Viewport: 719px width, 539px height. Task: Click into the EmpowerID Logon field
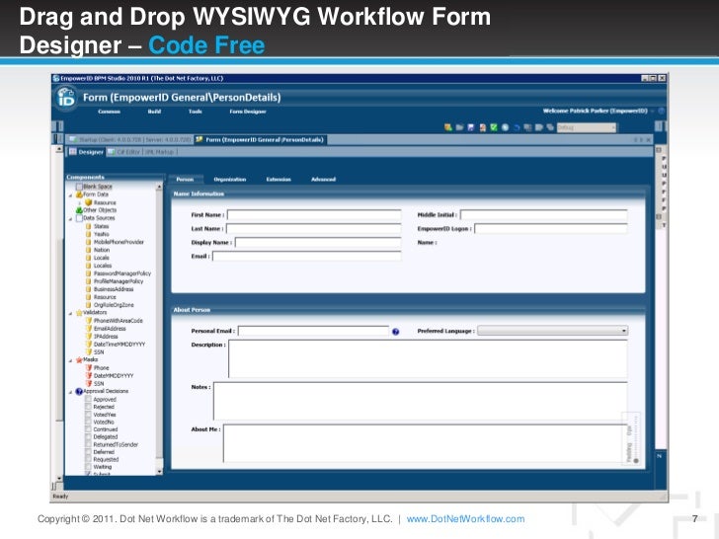[x=551, y=229]
